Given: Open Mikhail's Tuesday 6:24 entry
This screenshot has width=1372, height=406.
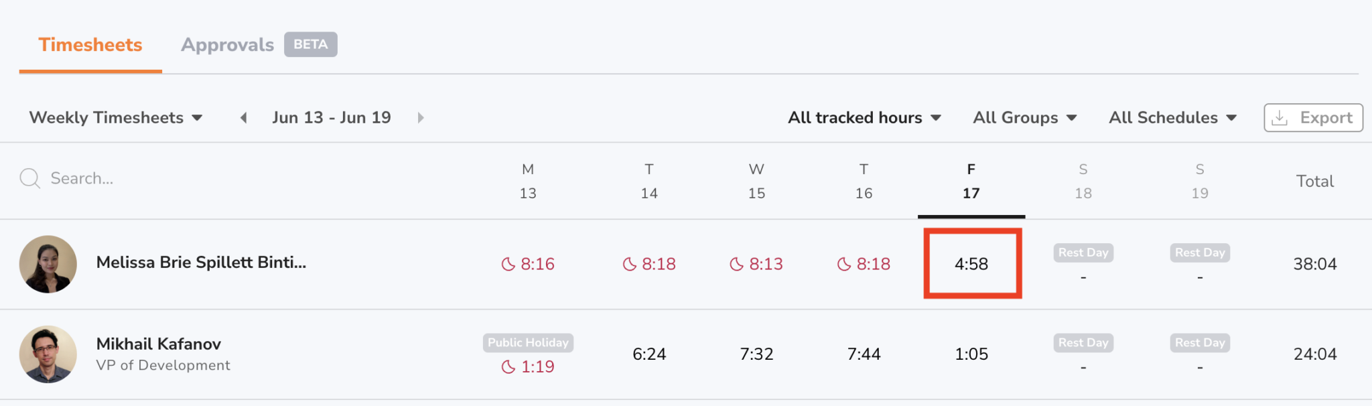Looking at the screenshot, I should (x=649, y=354).
